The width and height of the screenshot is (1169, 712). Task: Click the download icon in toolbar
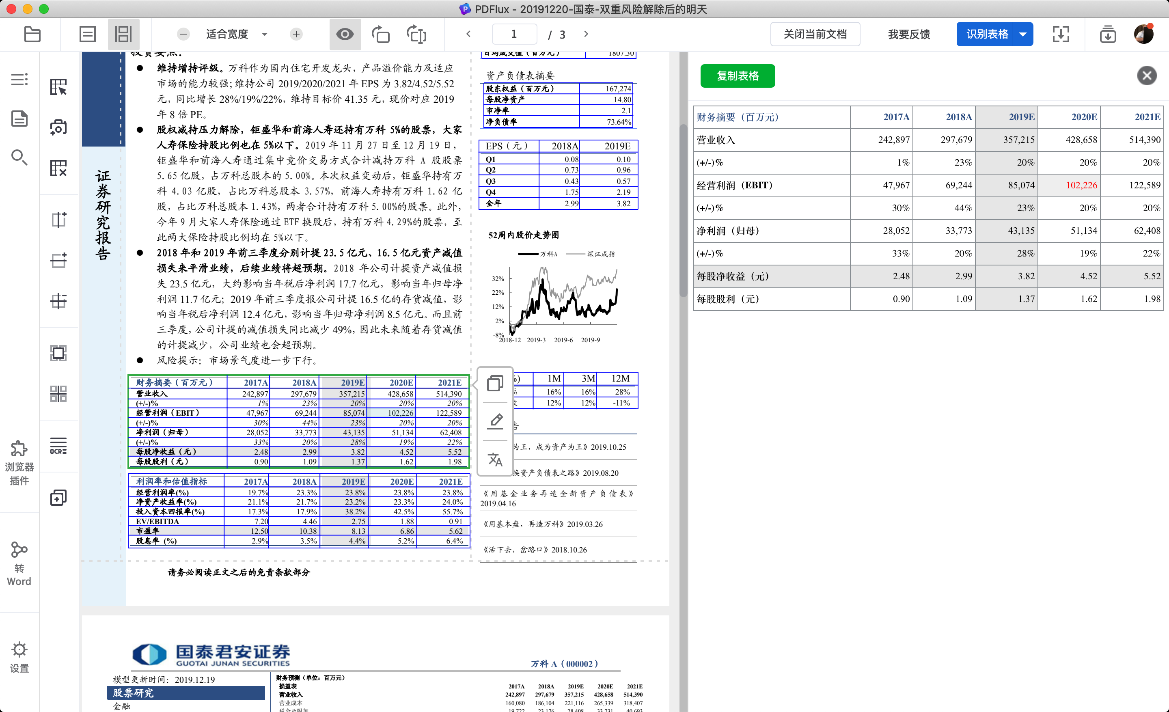tap(1107, 34)
